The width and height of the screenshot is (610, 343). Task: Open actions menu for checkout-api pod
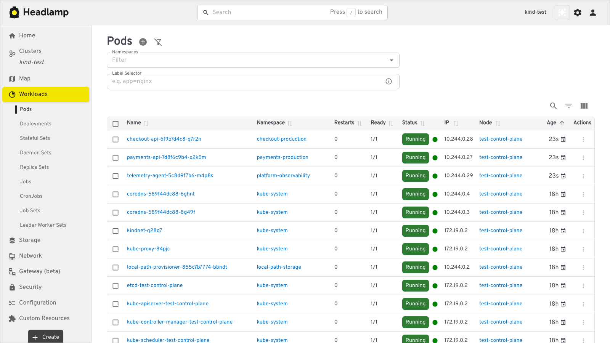[x=583, y=139]
